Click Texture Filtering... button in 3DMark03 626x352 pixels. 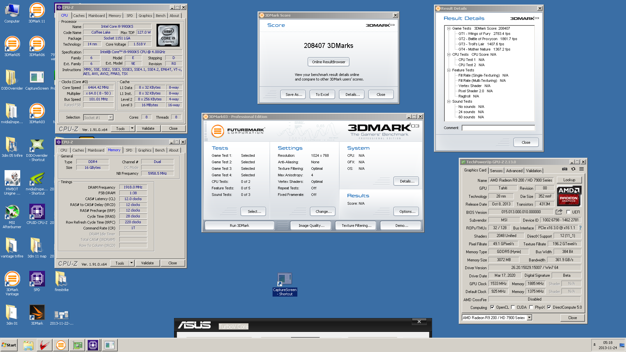pyautogui.click(x=356, y=226)
